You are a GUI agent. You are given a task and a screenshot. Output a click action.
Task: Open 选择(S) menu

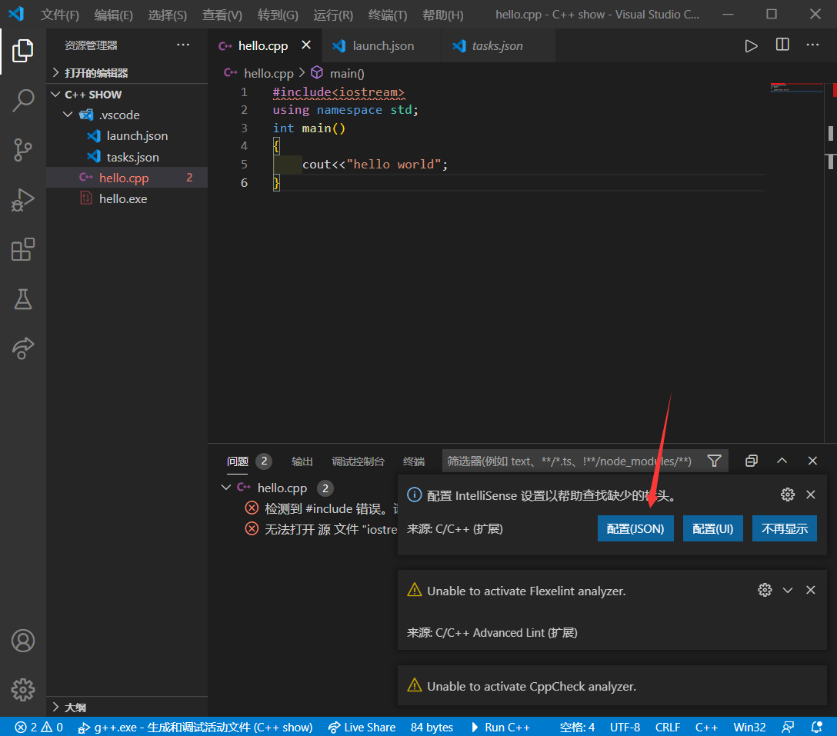tap(168, 15)
